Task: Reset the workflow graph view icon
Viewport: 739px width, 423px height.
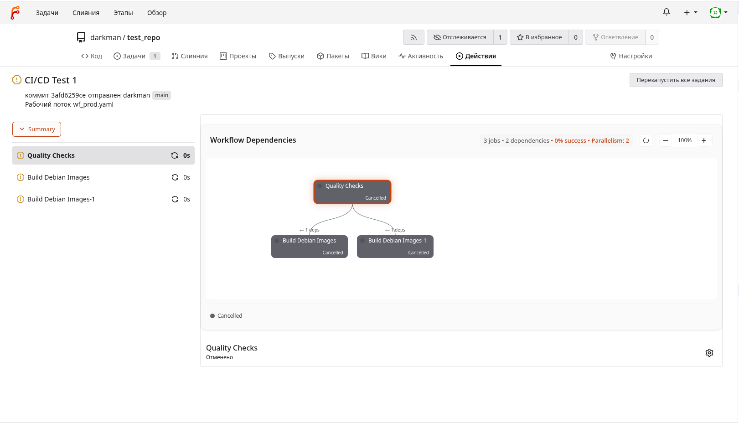Action: click(x=646, y=140)
